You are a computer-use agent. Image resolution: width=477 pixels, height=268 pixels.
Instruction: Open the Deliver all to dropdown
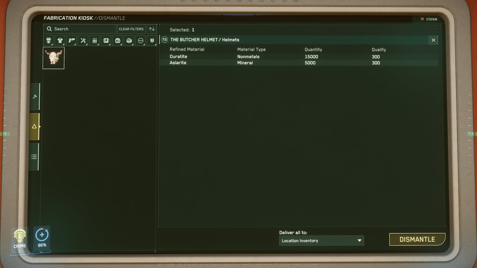click(321, 240)
